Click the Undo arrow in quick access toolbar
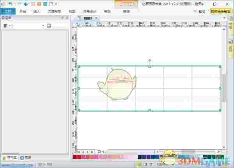The width and height of the screenshot is (234, 168). tap(10, 4)
